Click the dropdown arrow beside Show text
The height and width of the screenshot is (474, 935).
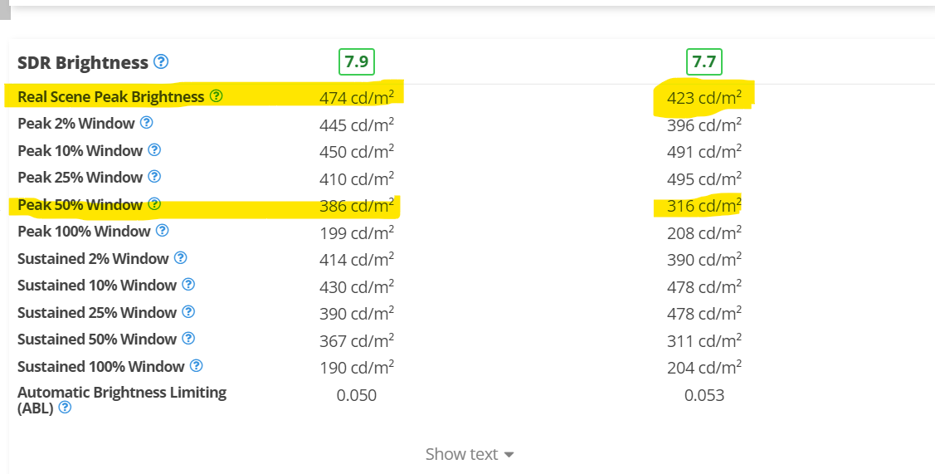[509, 455]
